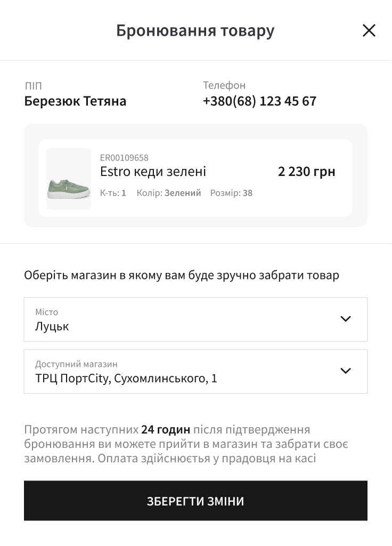392x546 pixels.
Task: Close the Бронювання товару dialog
Action: coord(369,30)
